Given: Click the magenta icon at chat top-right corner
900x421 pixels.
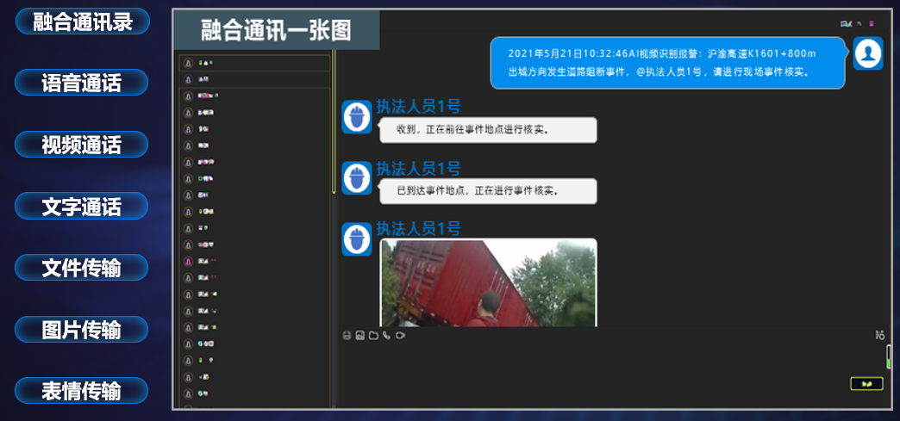Looking at the screenshot, I should coord(872,24).
